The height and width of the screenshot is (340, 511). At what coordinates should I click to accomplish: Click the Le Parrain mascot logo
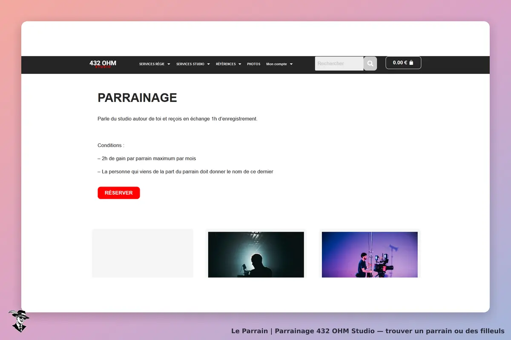pyautogui.click(x=19, y=321)
